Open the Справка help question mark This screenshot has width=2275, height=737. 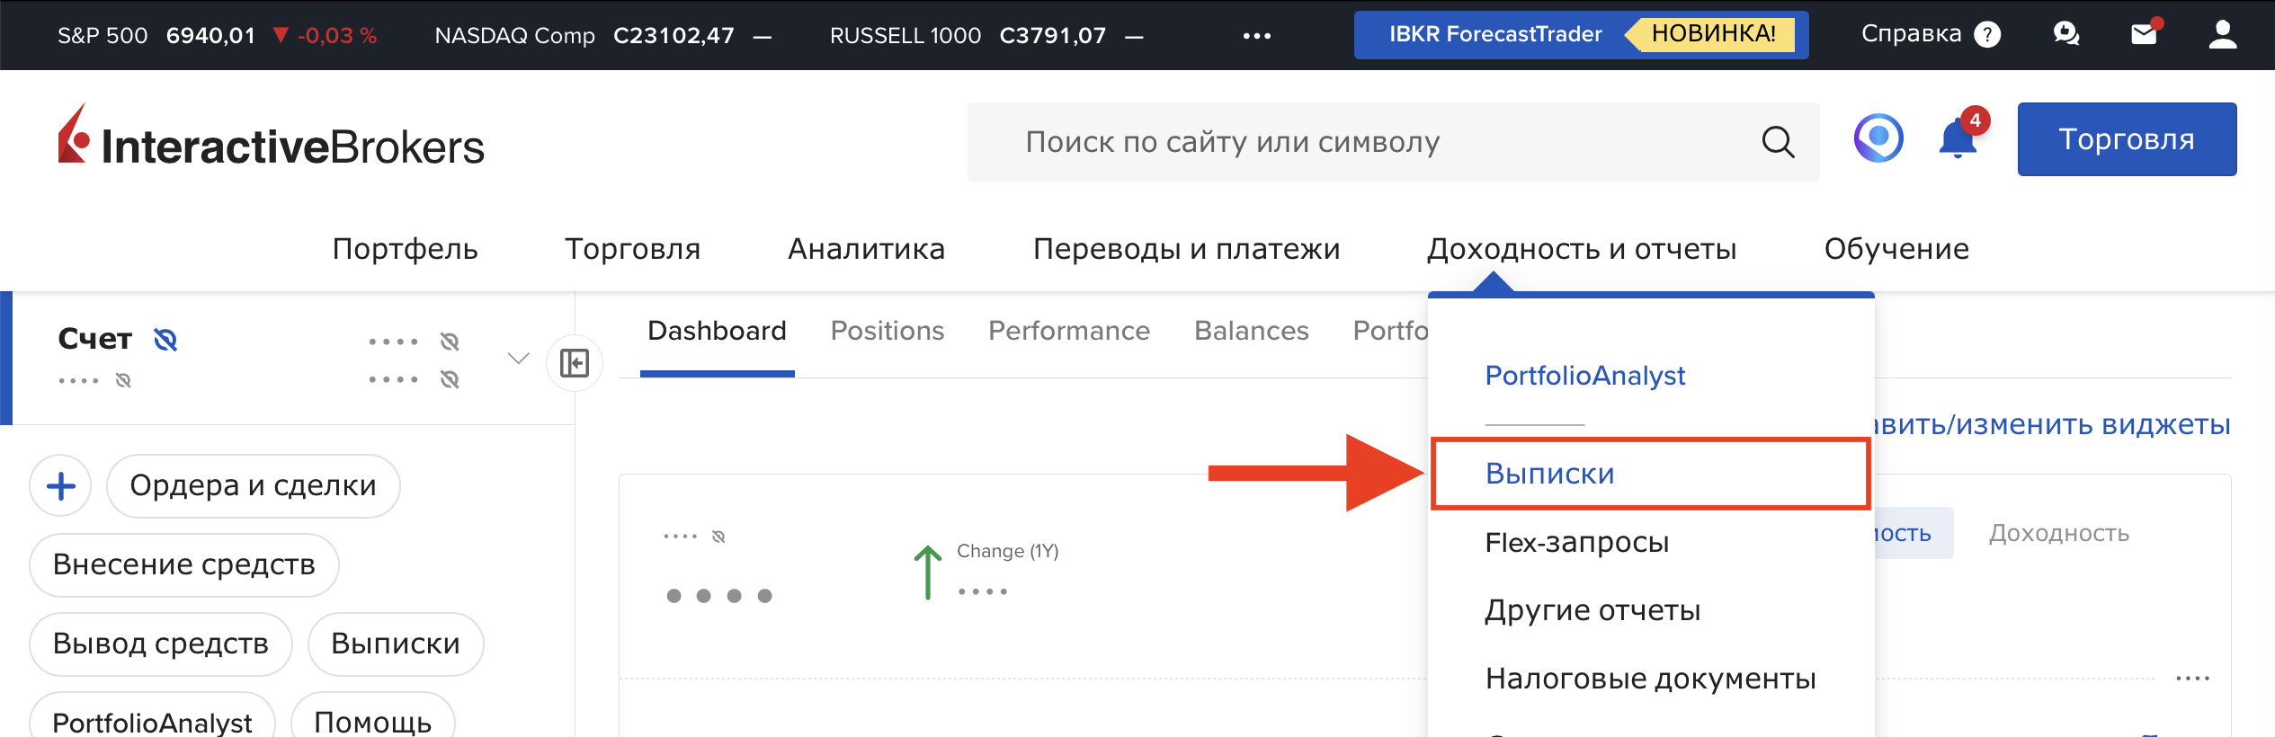pyautogui.click(x=1987, y=35)
